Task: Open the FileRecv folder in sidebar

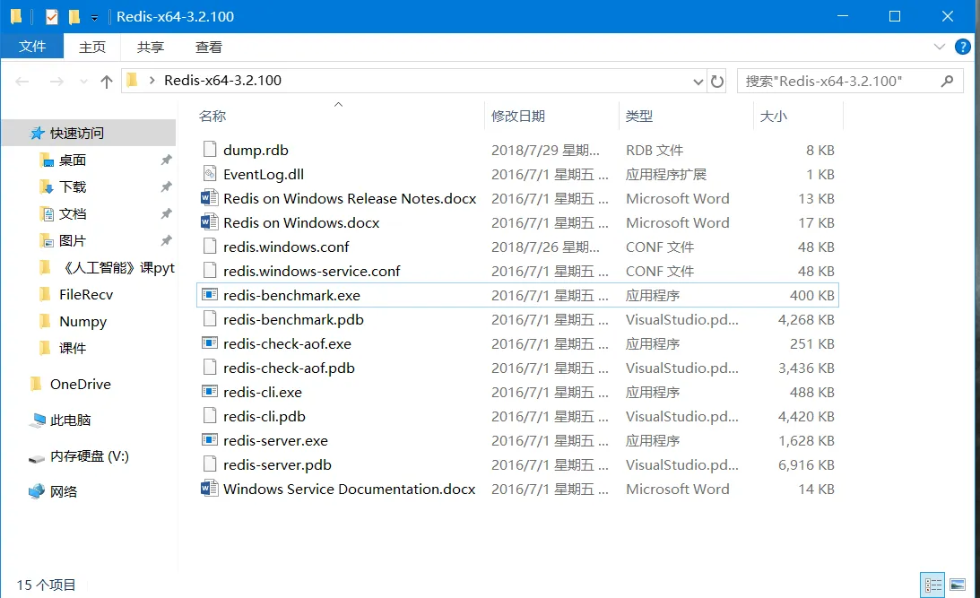Action: click(85, 294)
